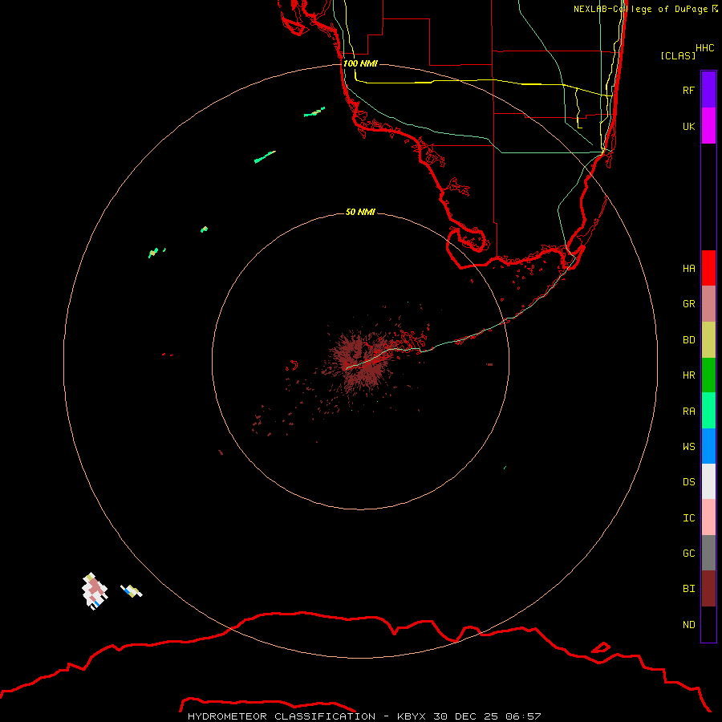Click the NEXLAB-College of DuPage credit text
Image resolution: width=722 pixels, height=722 pixels.
coord(640,9)
